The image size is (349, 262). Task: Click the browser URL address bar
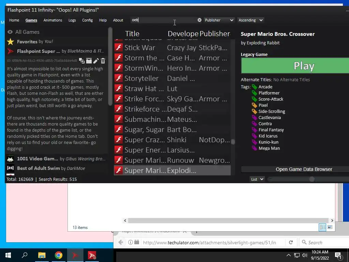pos(209,243)
